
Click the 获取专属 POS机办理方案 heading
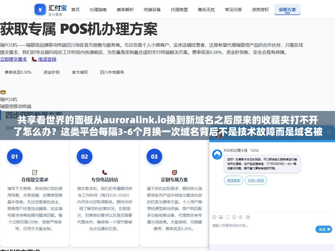tap(79, 29)
